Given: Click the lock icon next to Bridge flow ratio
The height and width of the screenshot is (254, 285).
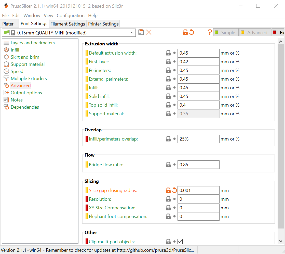Looking at the screenshot, I should click(x=168, y=165).
